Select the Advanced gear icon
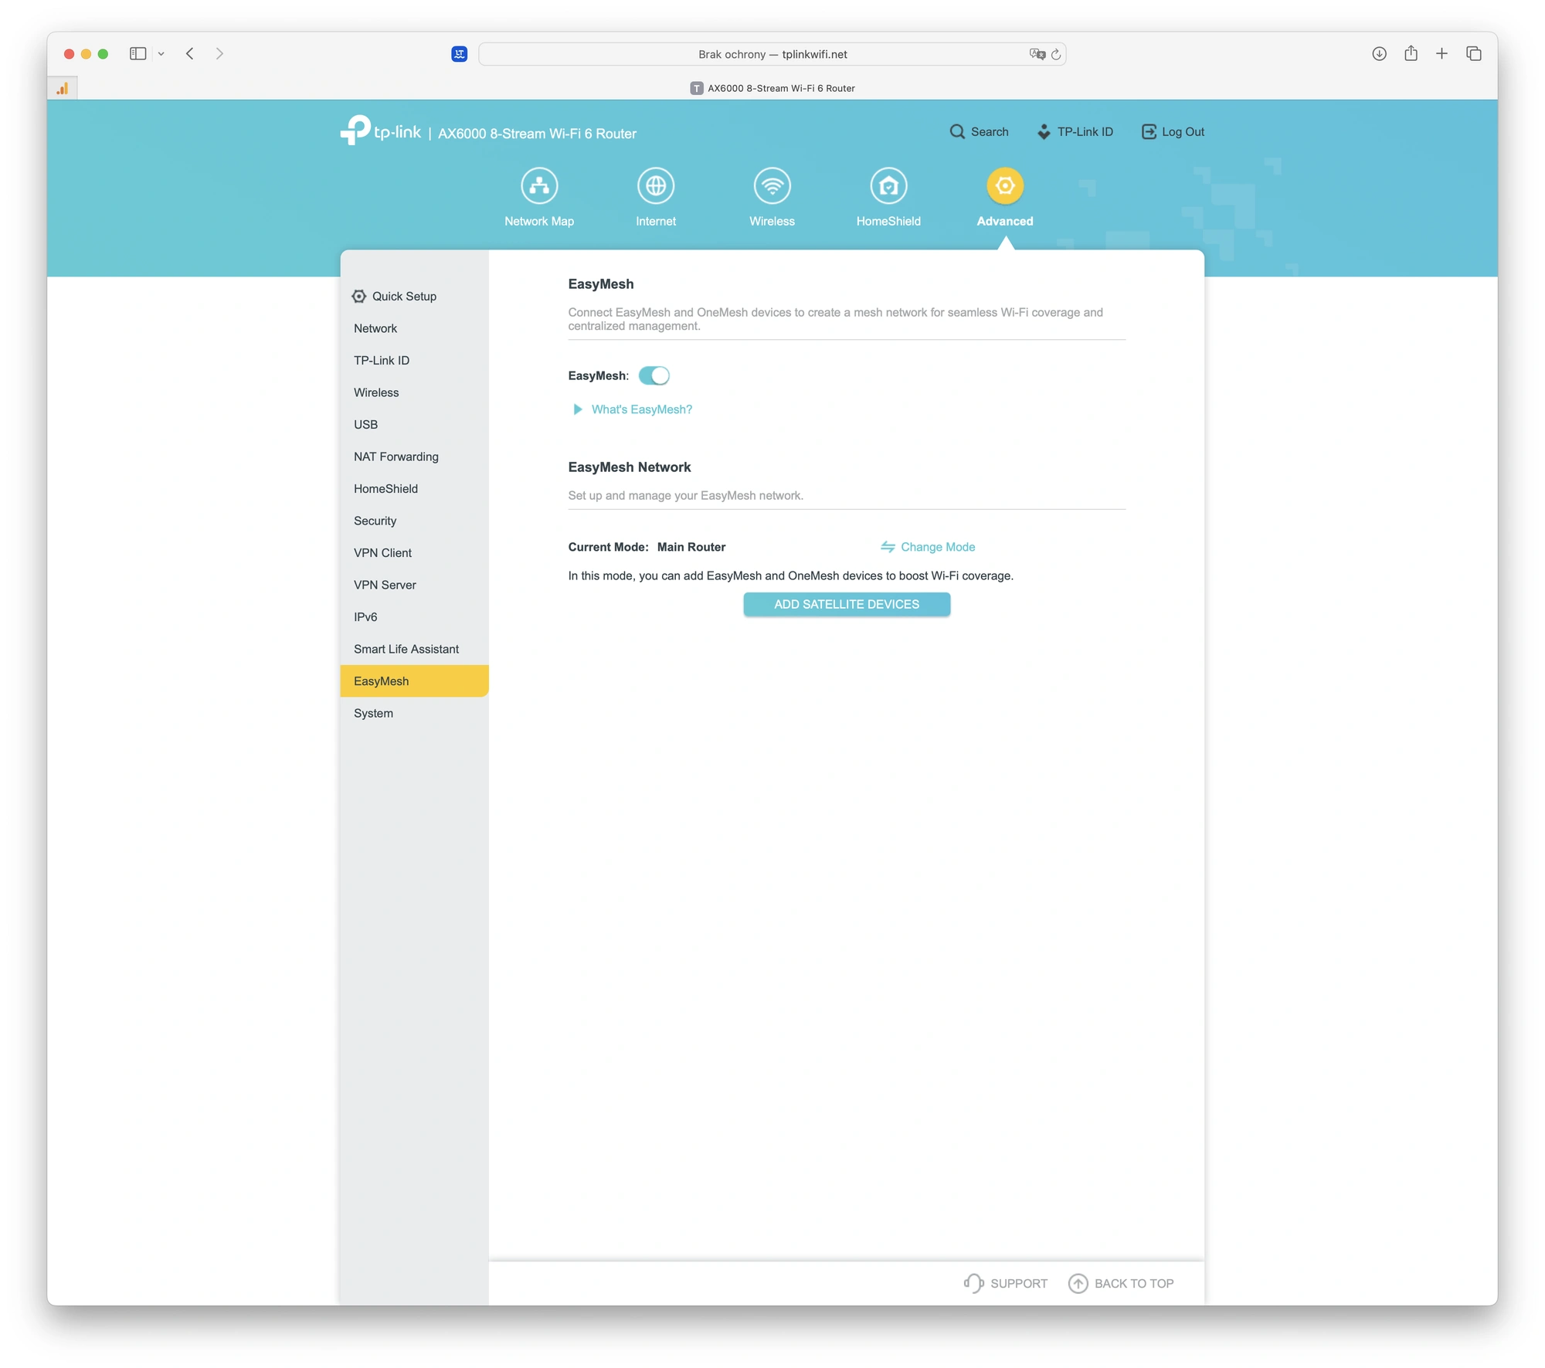 pyautogui.click(x=1005, y=185)
